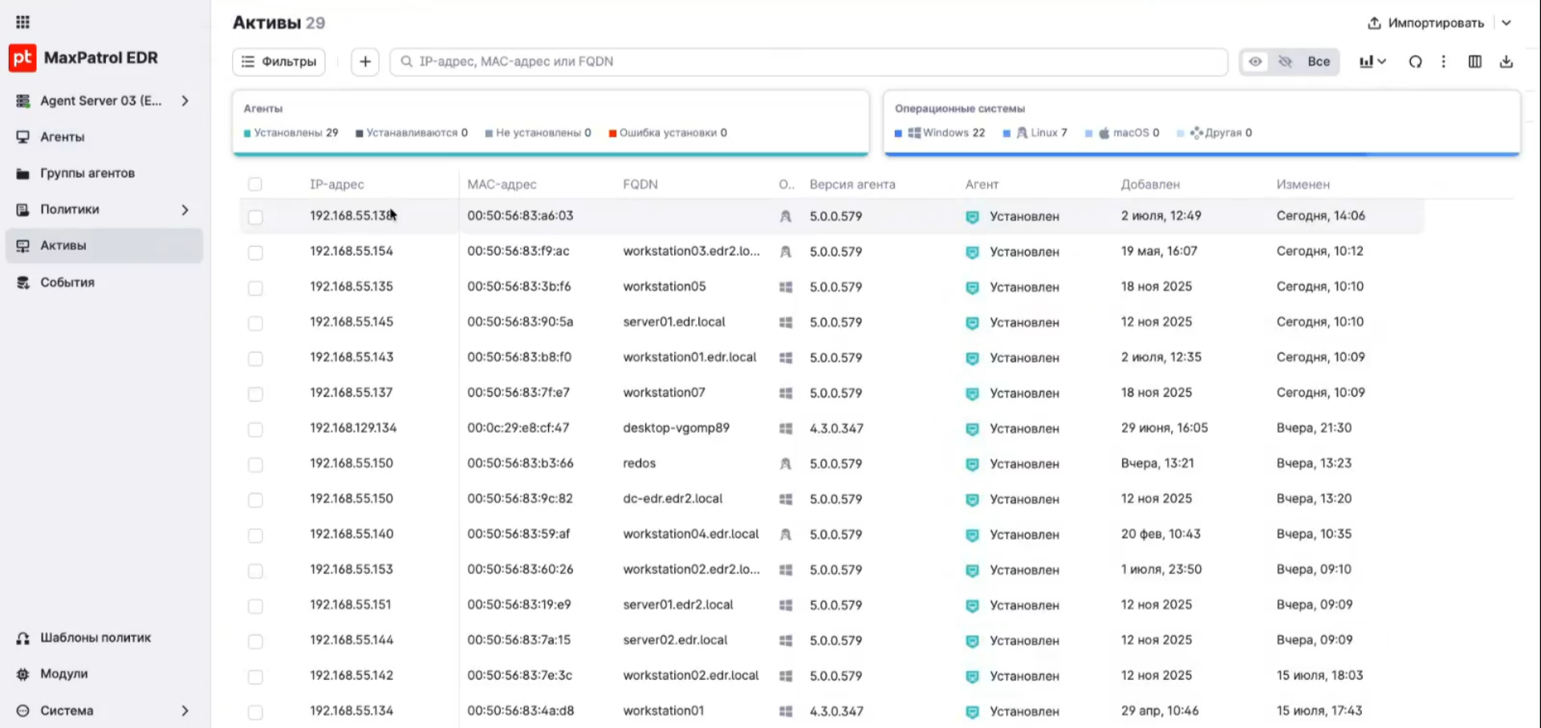This screenshot has width=1541, height=728.
Task: Show visible assets with eye toggle
Action: [1255, 62]
